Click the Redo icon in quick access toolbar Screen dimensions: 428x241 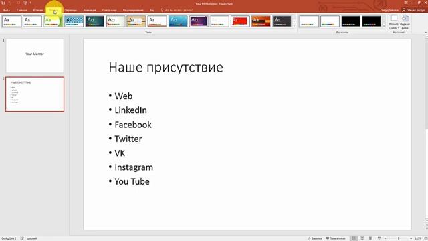[x=18, y=3]
